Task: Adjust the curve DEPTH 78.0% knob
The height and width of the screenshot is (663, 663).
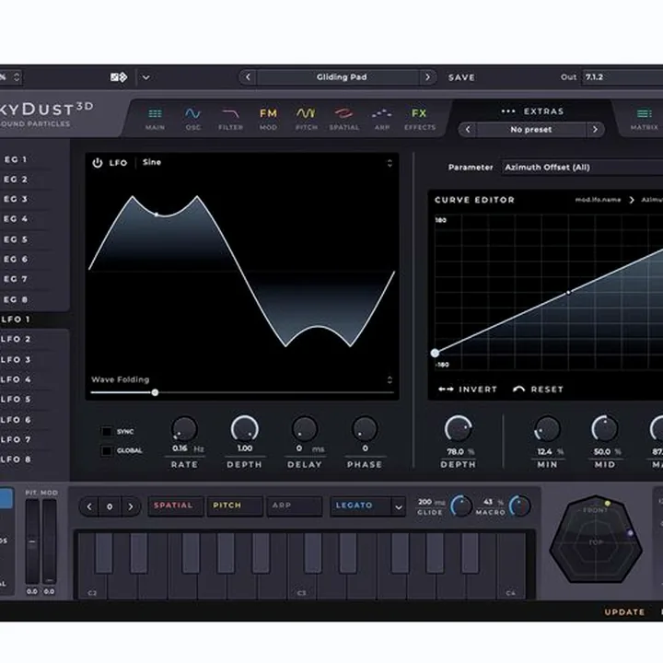Action: coord(458,429)
